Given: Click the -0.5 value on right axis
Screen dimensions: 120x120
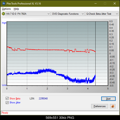Looking at the screenshot, I should [x=111, y=86].
